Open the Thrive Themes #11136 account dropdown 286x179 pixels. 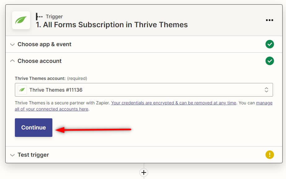pyautogui.click(x=144, y=90)
